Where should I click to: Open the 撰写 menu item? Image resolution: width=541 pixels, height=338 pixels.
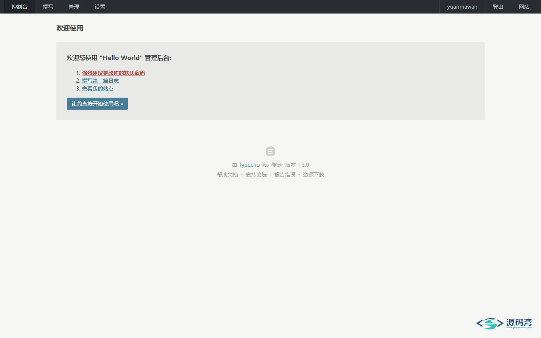[x=48, y=7]
